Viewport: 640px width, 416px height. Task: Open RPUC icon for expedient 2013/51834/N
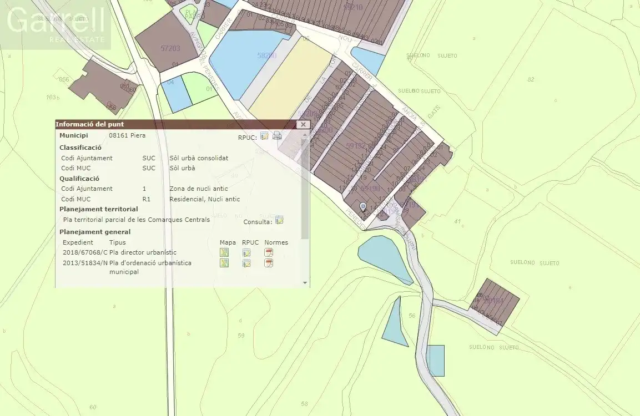pos(246,263)
